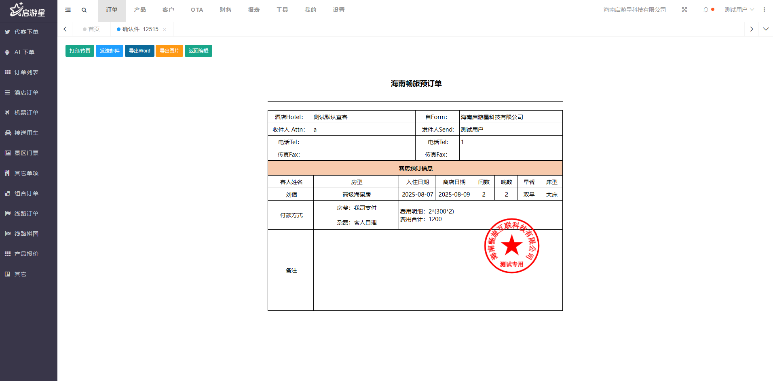The width and height of the screenshot is (773, 381).
Task: Click the 打印/传真 button
Action: tap(80, 51)
